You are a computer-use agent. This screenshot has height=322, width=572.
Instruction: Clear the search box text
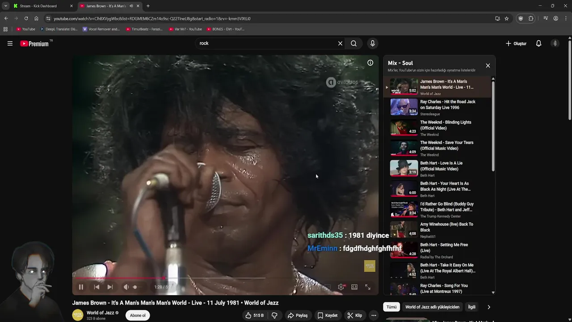pyautogui.click(x=340, y=43)
